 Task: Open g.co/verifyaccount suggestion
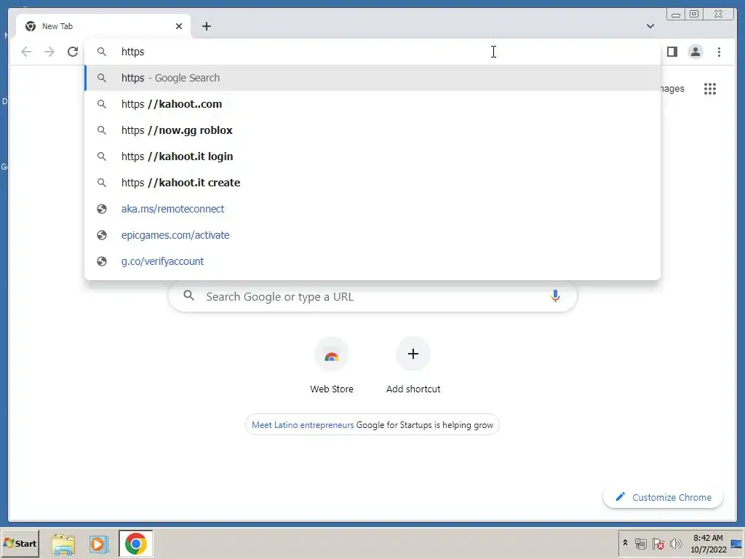pyautogui.click(x=372, y=261)
